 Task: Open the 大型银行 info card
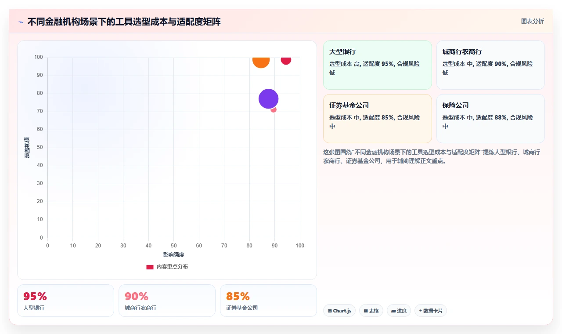pyautogui.click(x=378, y=65)
